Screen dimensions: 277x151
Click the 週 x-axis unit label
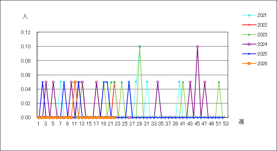point(241,122)
